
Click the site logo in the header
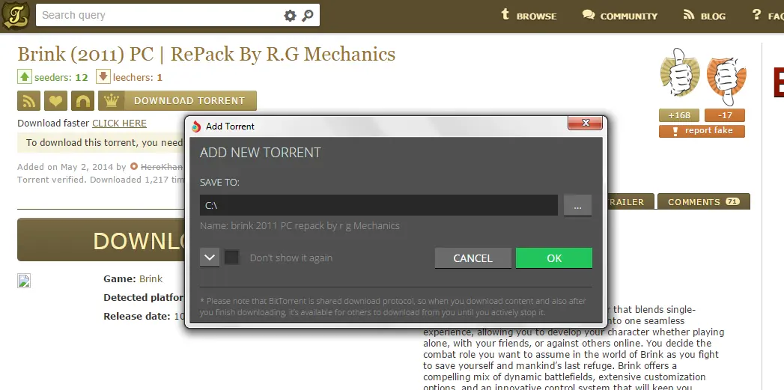(16, 15)
